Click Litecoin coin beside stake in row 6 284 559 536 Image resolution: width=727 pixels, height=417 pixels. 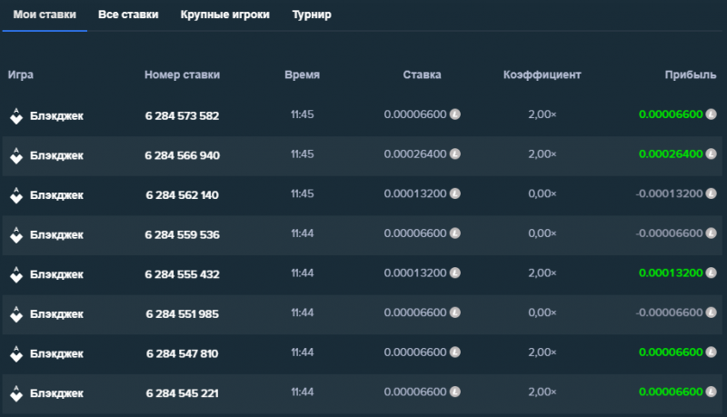pos(455,233)
